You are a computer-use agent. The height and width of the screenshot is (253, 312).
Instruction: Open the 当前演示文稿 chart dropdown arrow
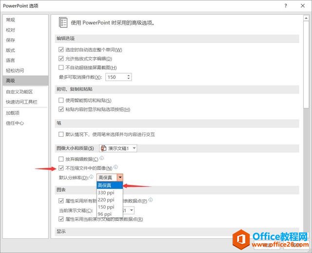coord(131,211)
